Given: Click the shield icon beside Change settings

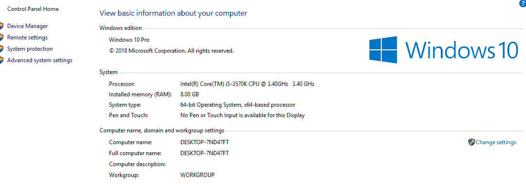Looking at the screenshot, I should (x=471, y=142).
